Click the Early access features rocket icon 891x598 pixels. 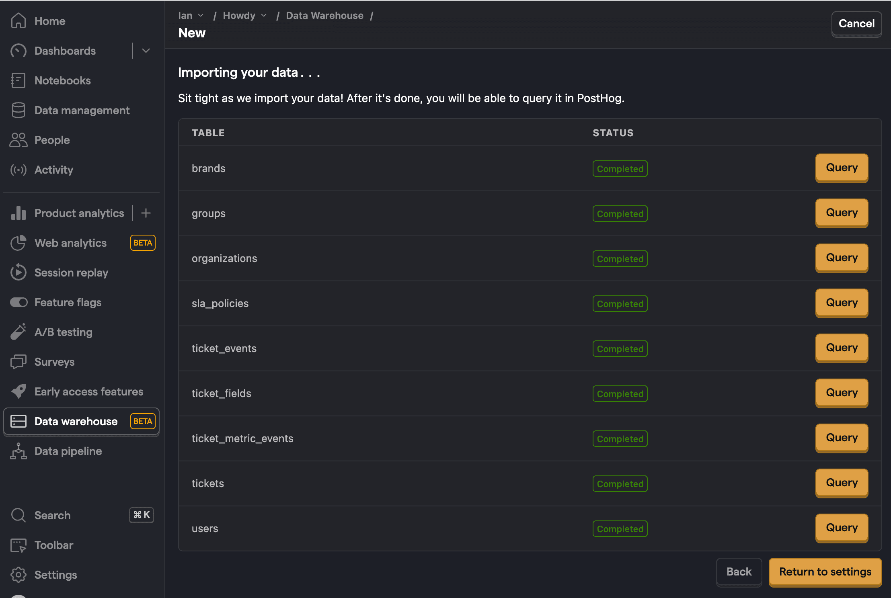tap(18, 391)
